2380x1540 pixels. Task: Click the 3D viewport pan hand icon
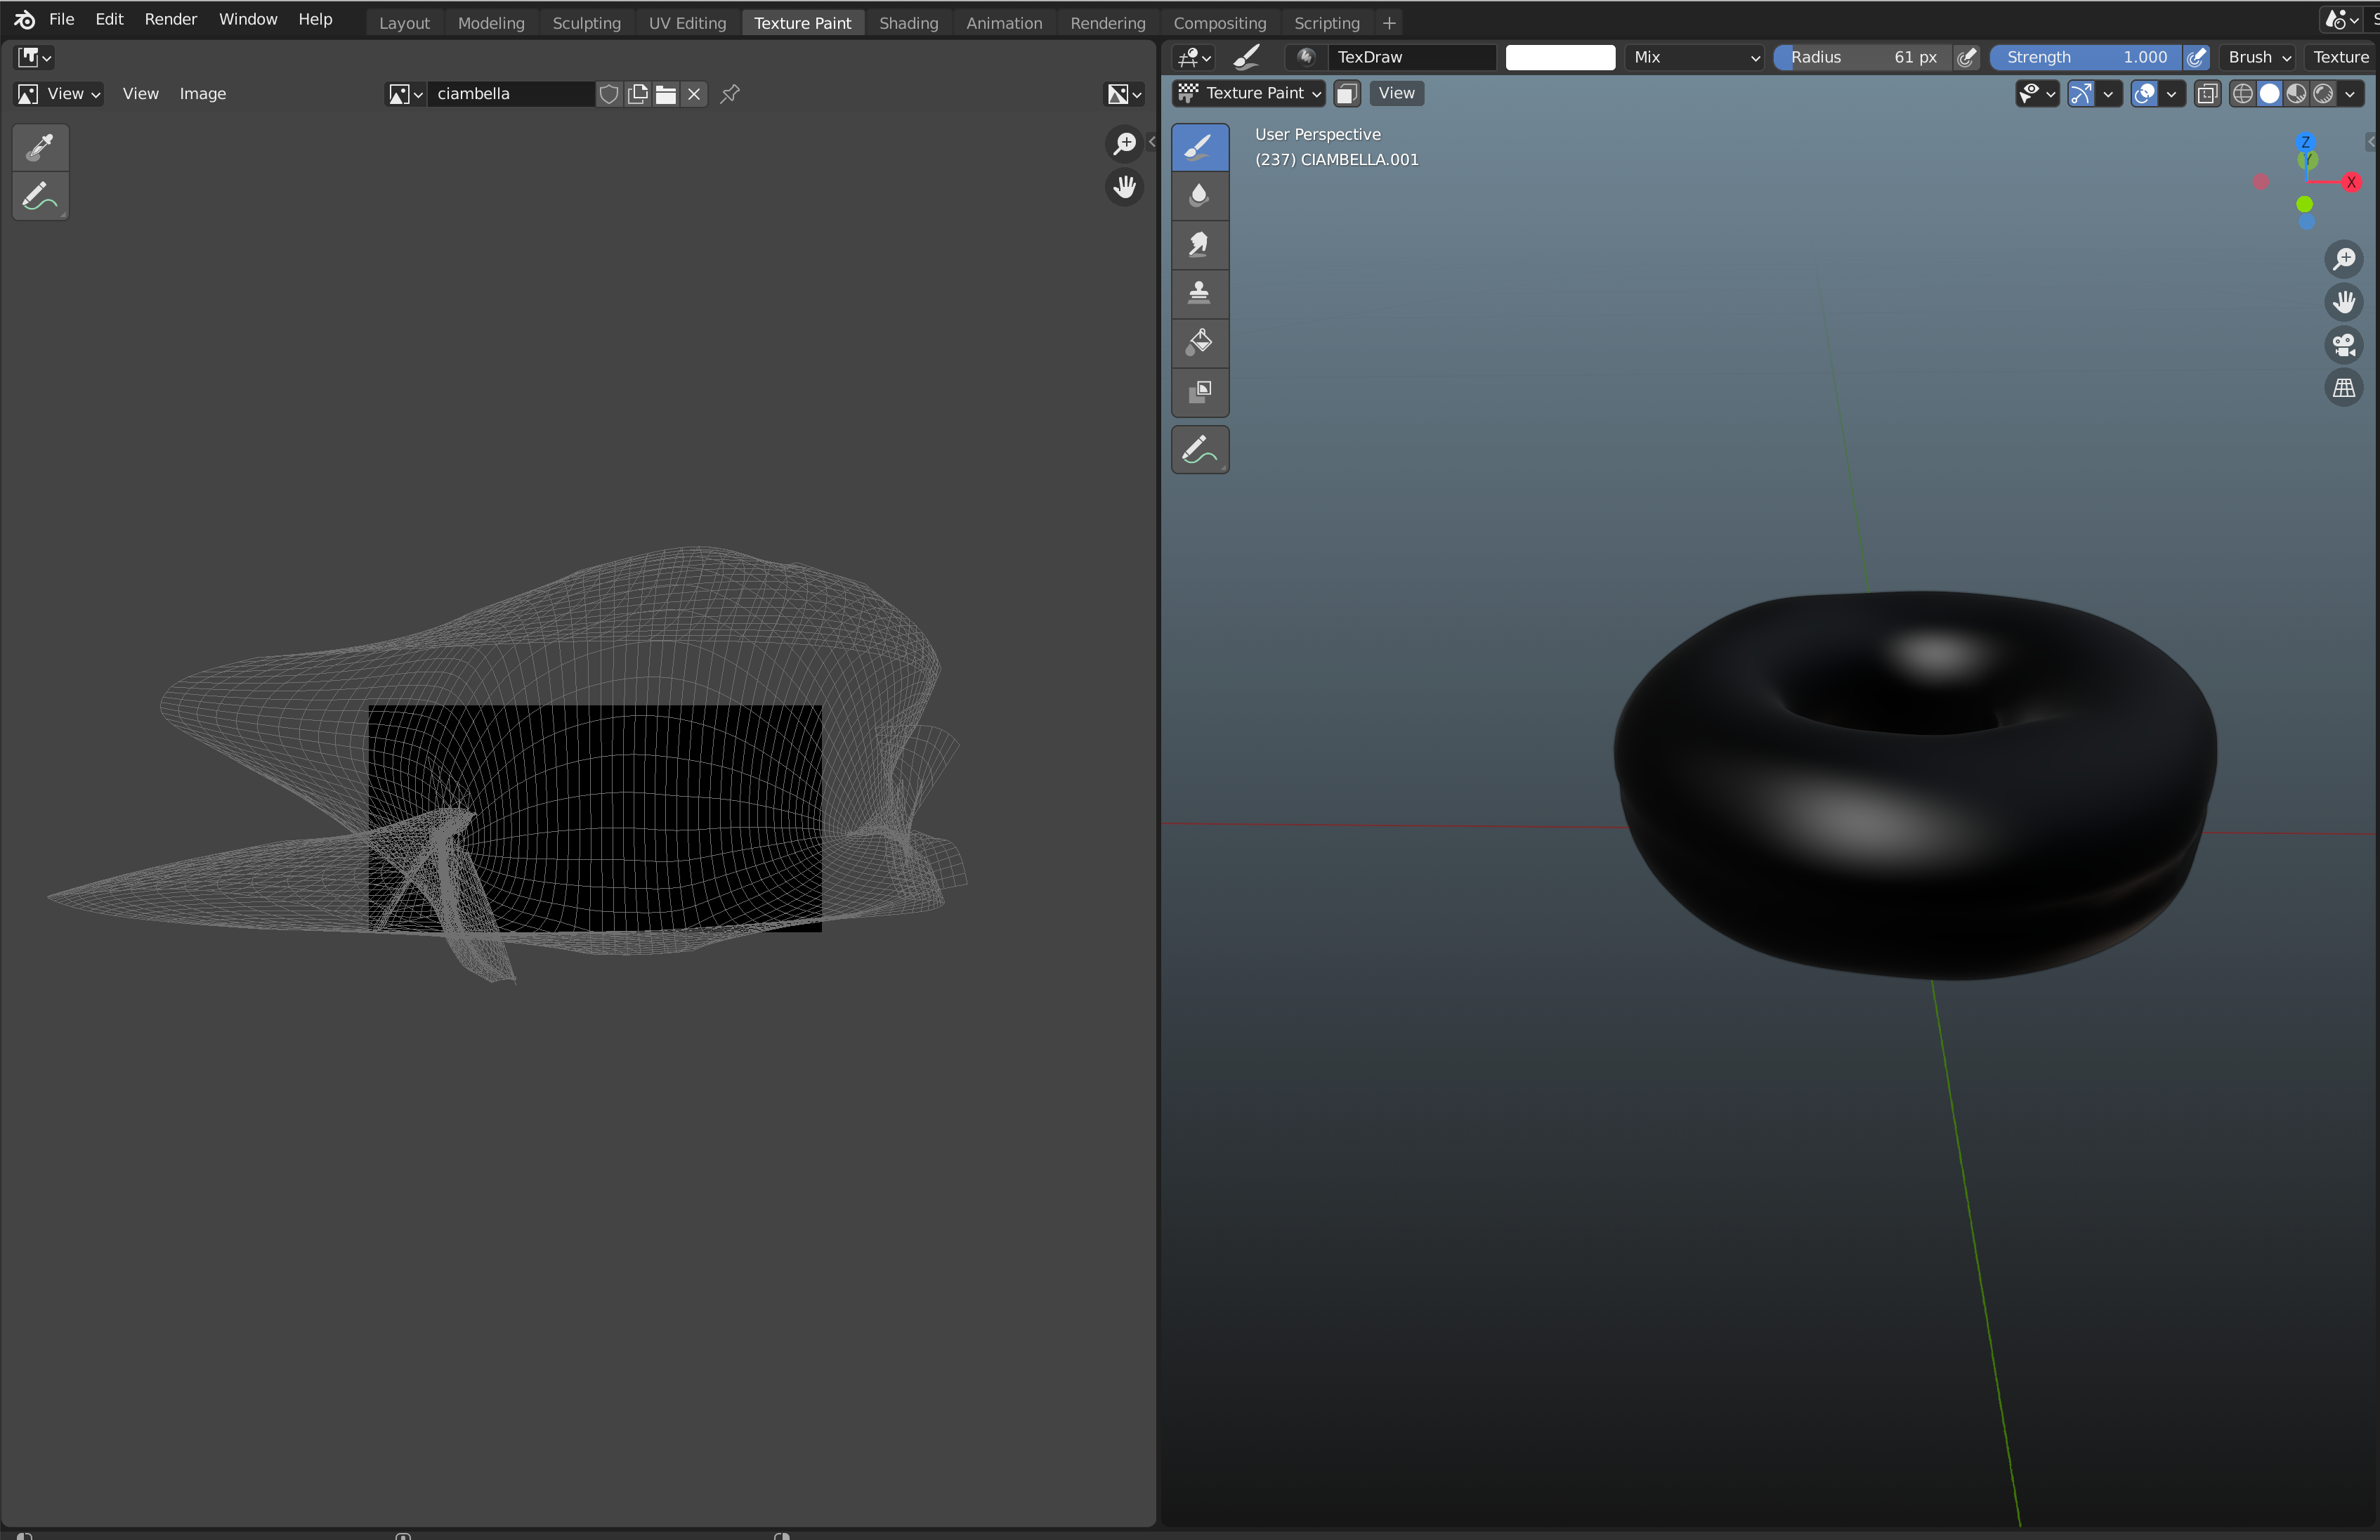tap(2344, 302)
